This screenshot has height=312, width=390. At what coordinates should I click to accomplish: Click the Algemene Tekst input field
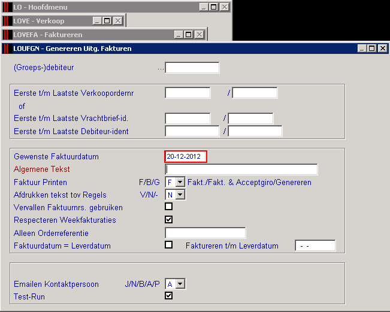click(241, 169)
